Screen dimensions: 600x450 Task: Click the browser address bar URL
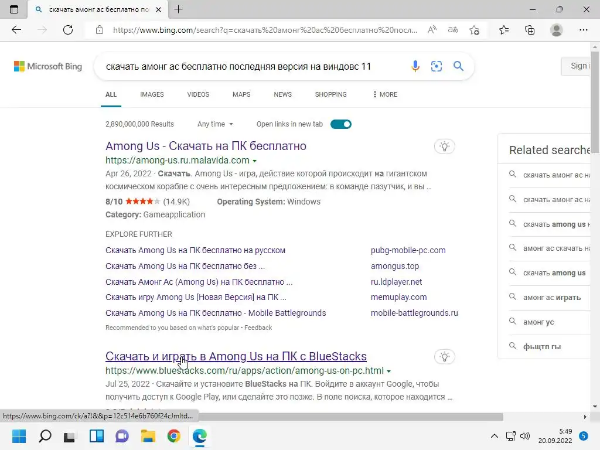click(x=265, y=30)
